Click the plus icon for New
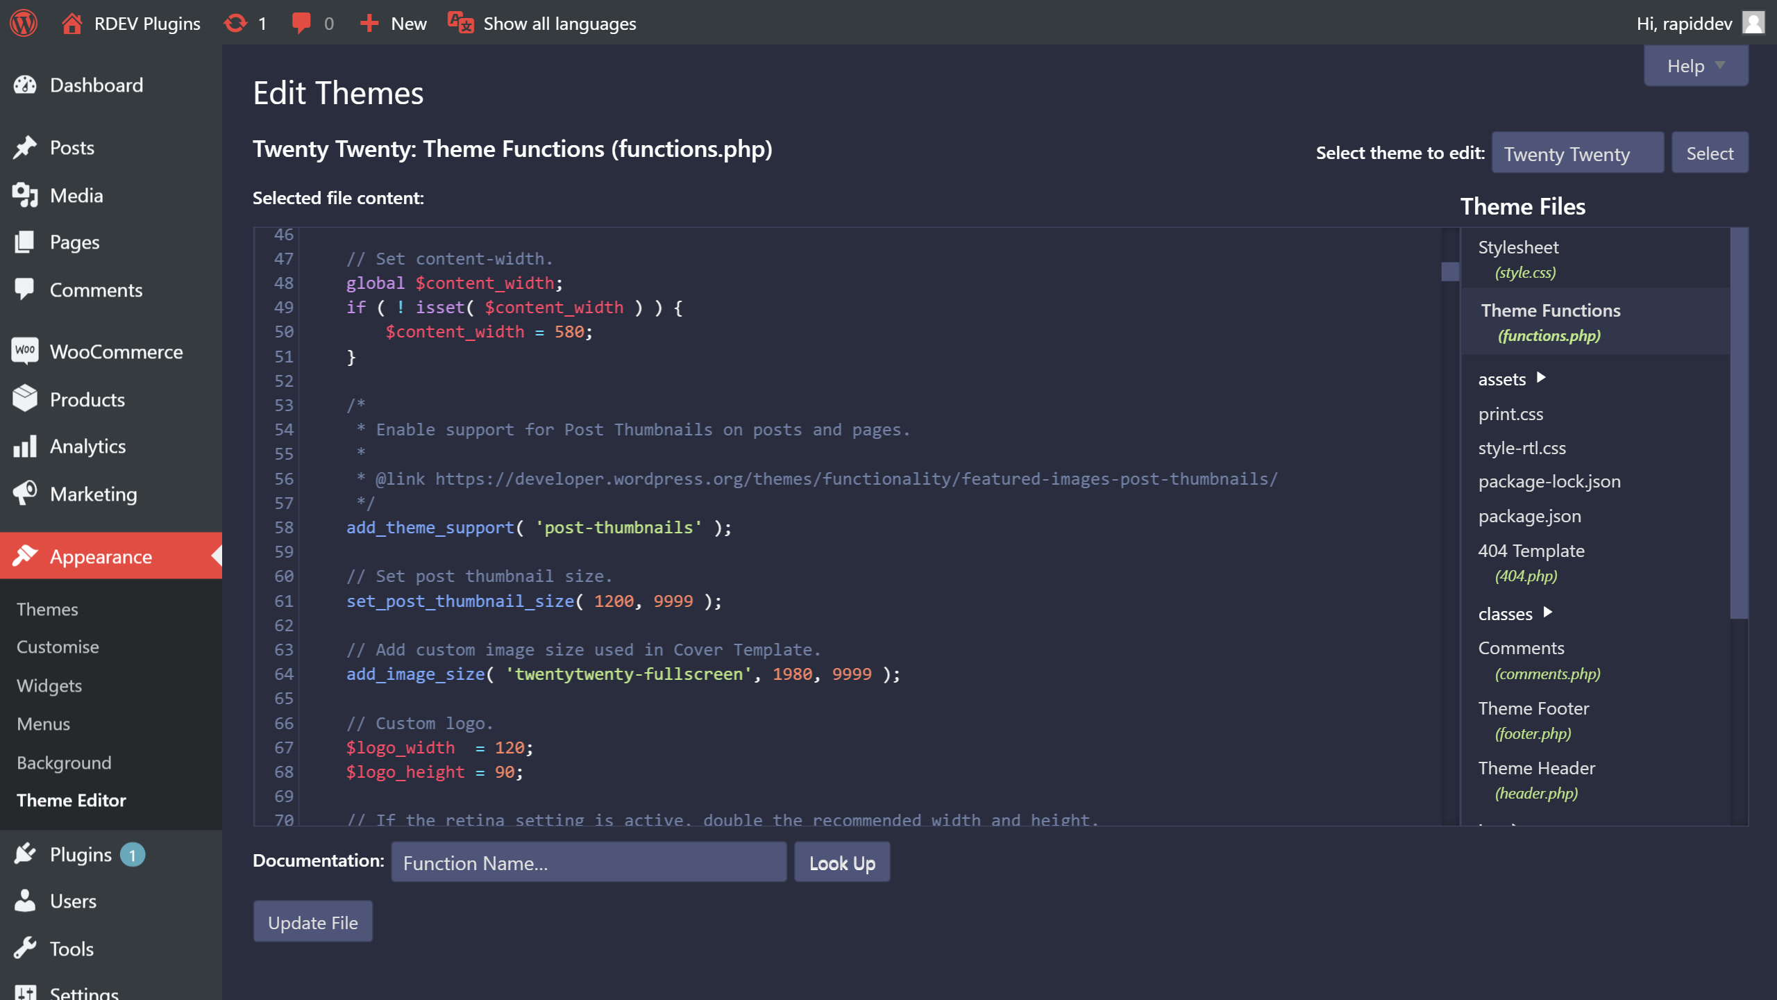 click(x=369, y=24)
